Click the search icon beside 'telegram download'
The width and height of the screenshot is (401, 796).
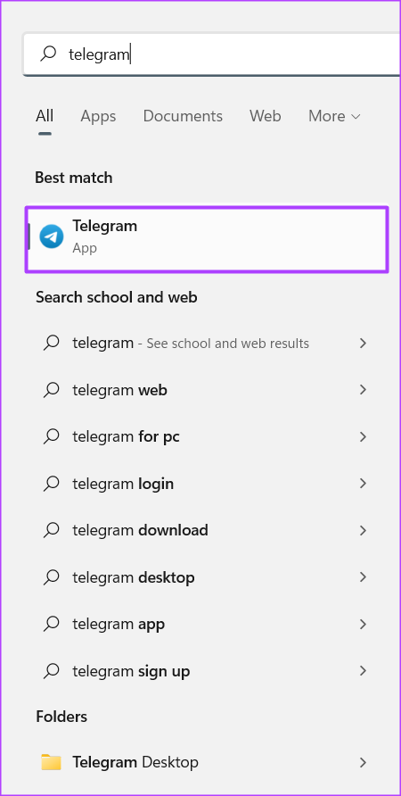coord(51,530)
